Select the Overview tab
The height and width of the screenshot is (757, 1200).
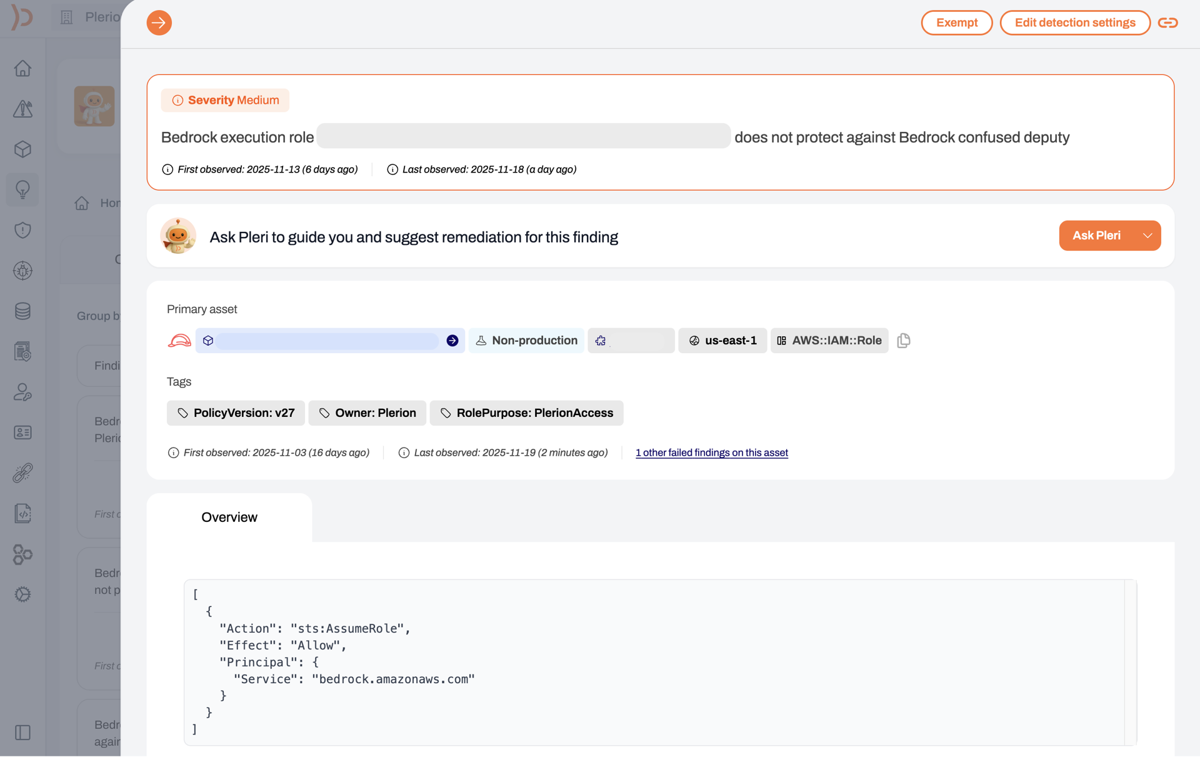[x=229, y=518]
